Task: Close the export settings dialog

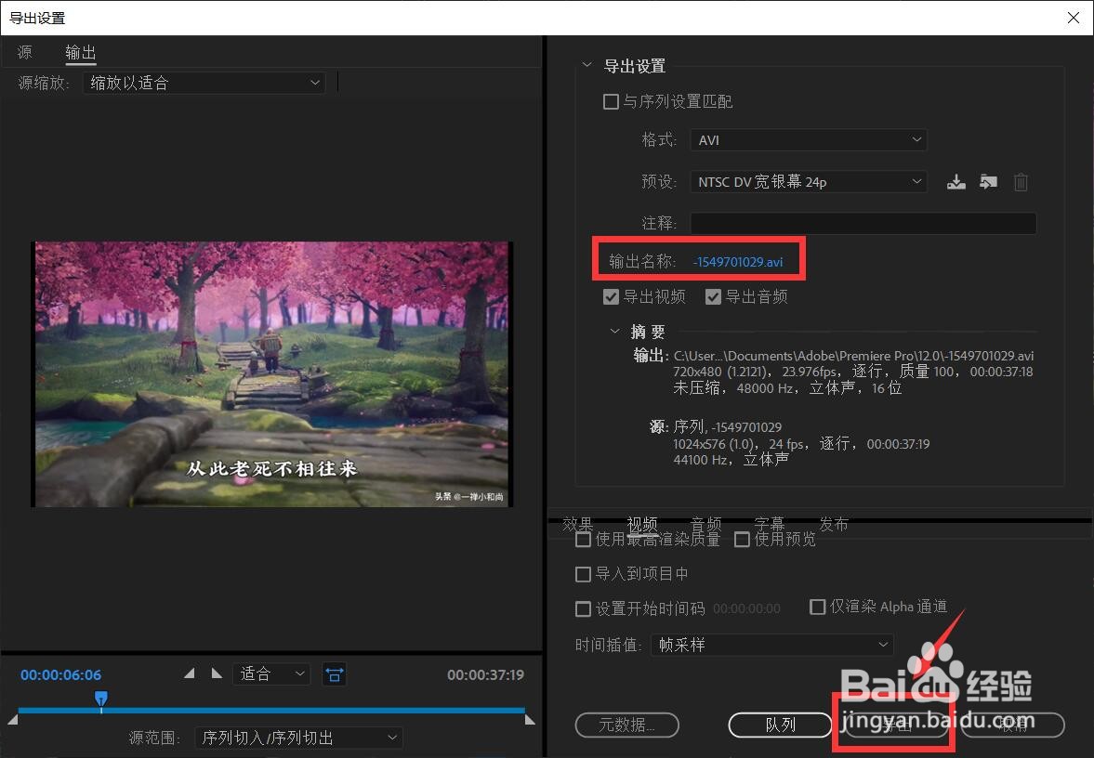Action: click(x=1073, y=18)
